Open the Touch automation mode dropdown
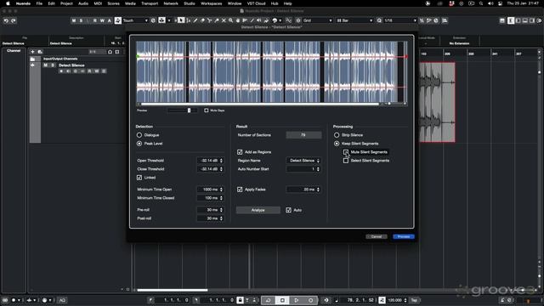This screenshot has width=544, height=306. click(x=135, y=20)
